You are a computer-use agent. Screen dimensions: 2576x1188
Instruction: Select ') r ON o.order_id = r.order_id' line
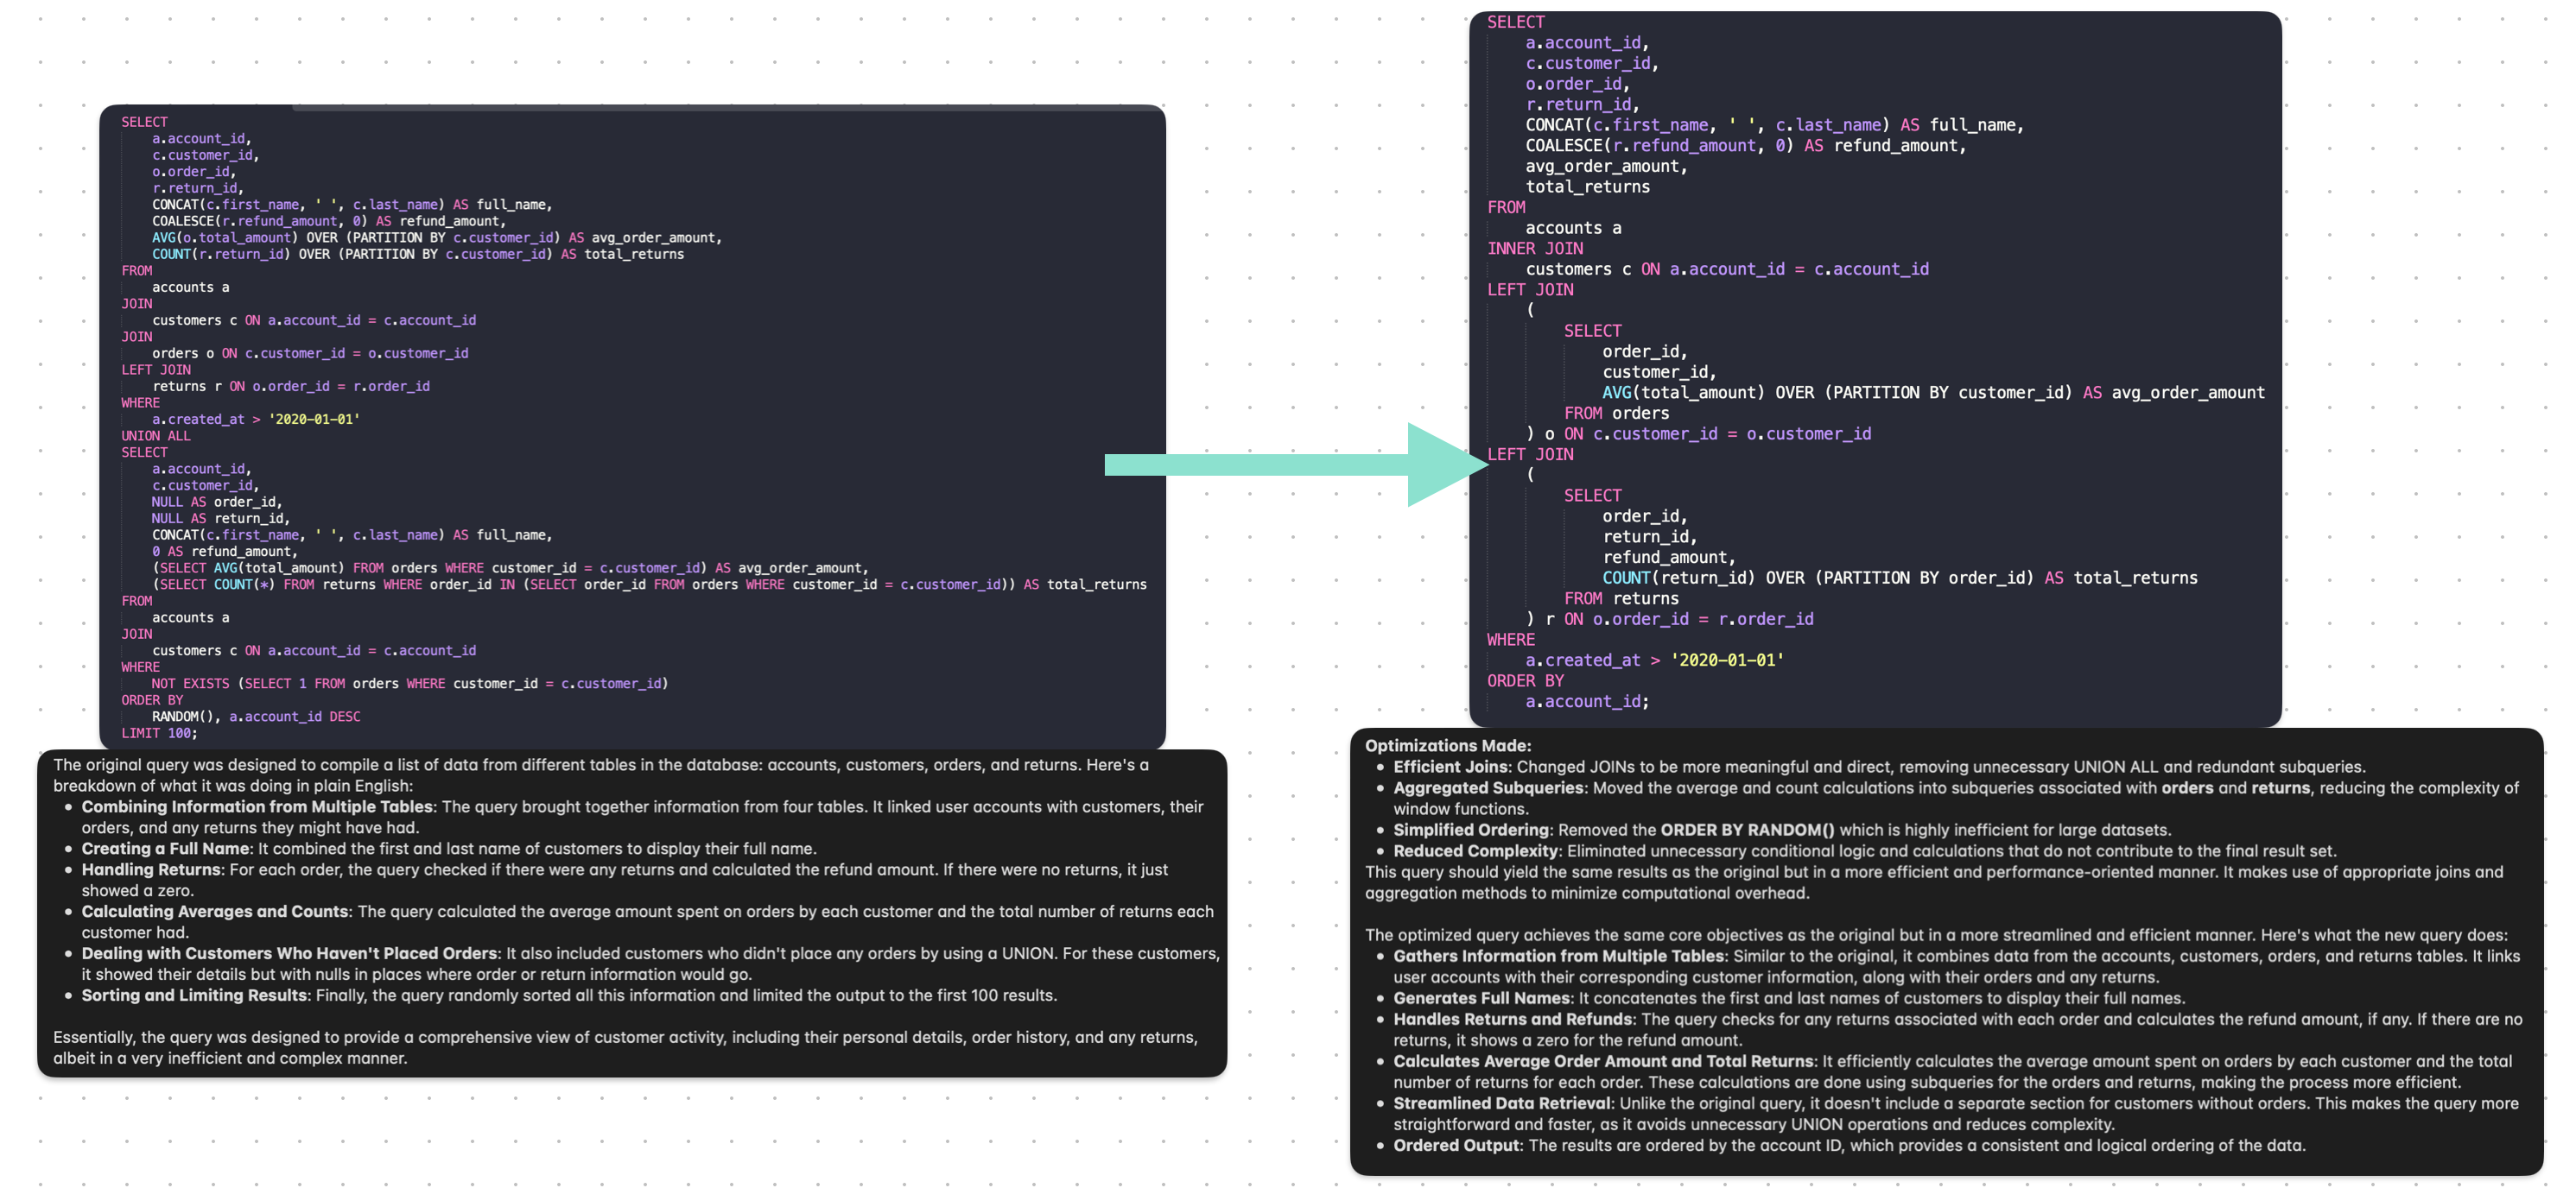(1669, 618)
